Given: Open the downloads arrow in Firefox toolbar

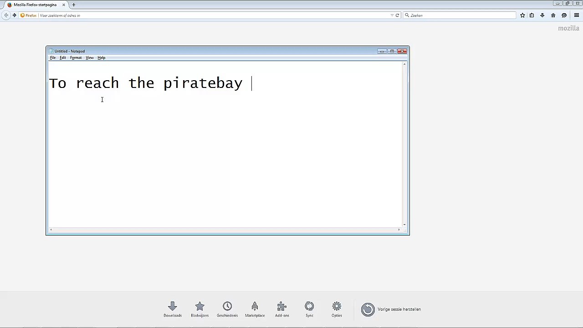Looking at the screenshot, I should 542,15.
